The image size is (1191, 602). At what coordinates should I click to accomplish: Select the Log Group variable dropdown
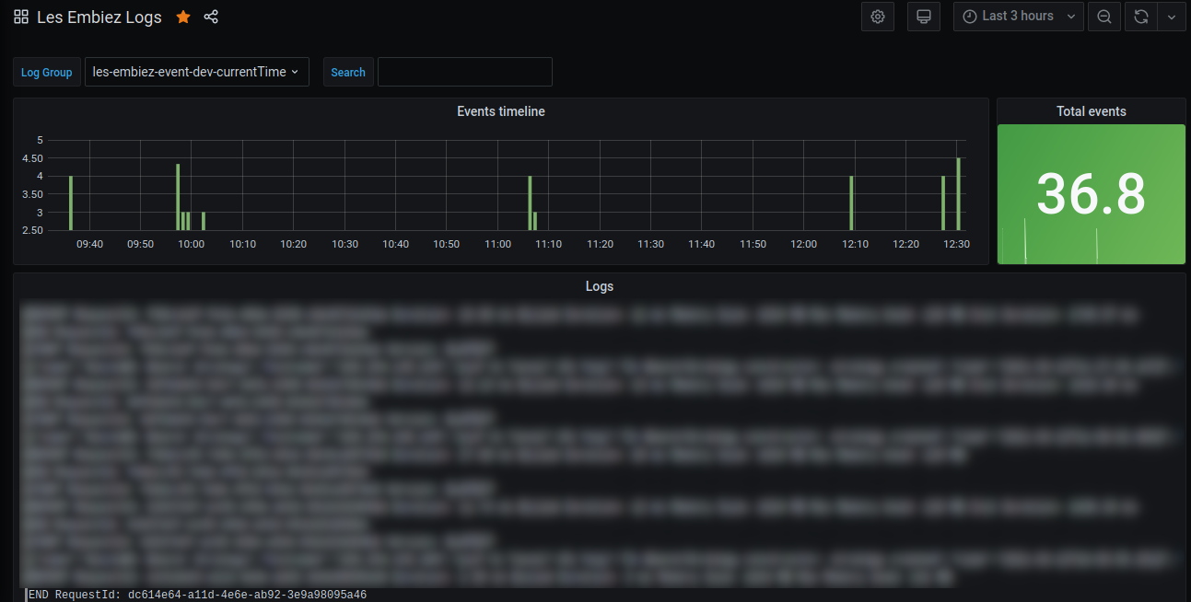pyautogui.click(x=196, y=72)
